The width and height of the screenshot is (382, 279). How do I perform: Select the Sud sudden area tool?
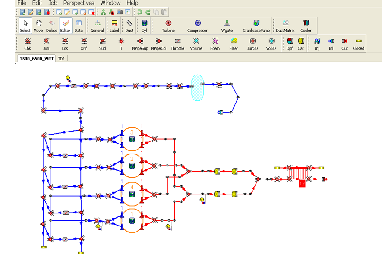pyautogui.click(x=103, y=44)
